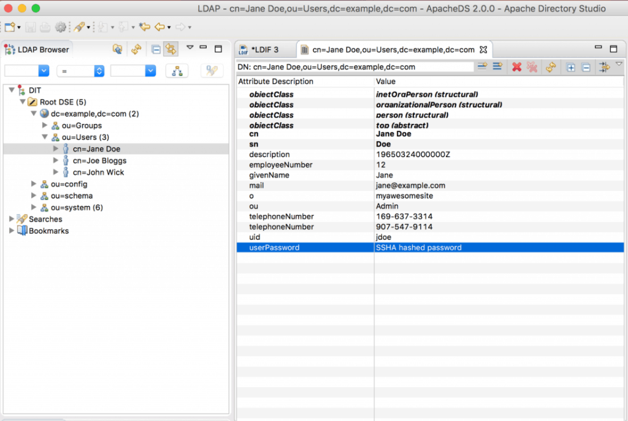The height and width of the screenshot is (421, 628).
Task: Collapse the ou=Users (3) node
Action: (45, 137)
